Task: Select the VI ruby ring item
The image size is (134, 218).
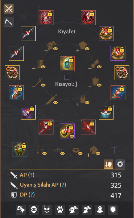Action: [x=118, y=53]
